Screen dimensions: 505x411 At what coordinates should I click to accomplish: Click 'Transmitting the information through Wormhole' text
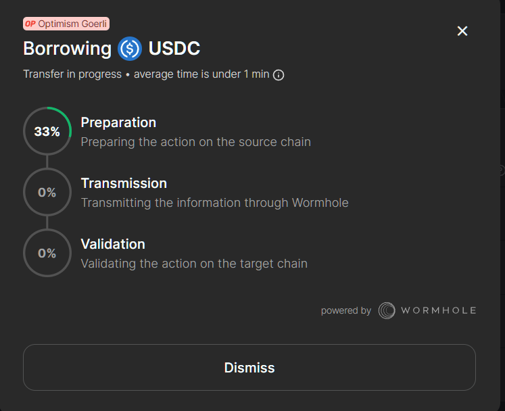(x=215, y=203)
